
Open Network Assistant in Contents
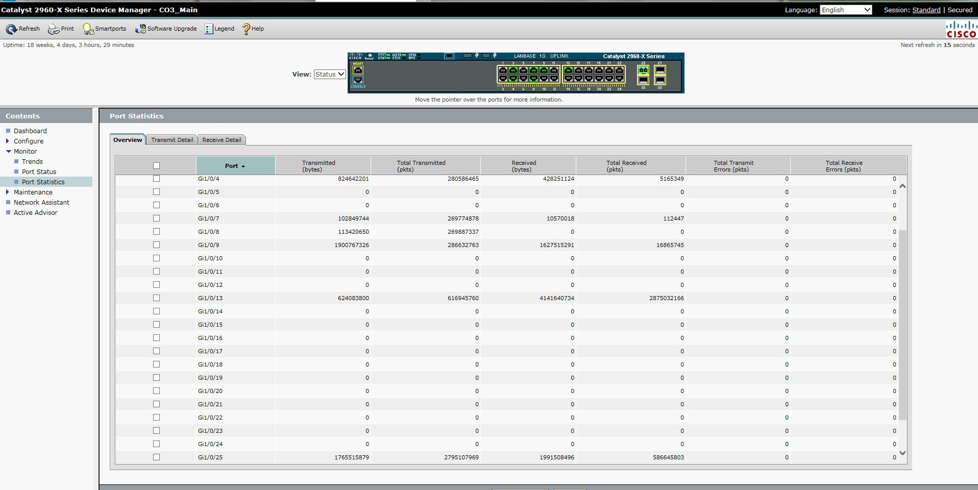(x=41, y=202)
